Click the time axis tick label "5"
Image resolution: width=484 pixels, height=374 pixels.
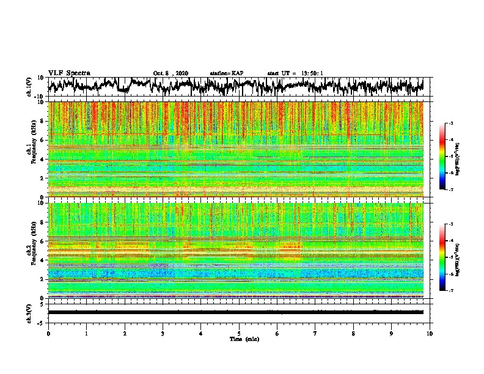pyautogui.click(x=239, y=334)
